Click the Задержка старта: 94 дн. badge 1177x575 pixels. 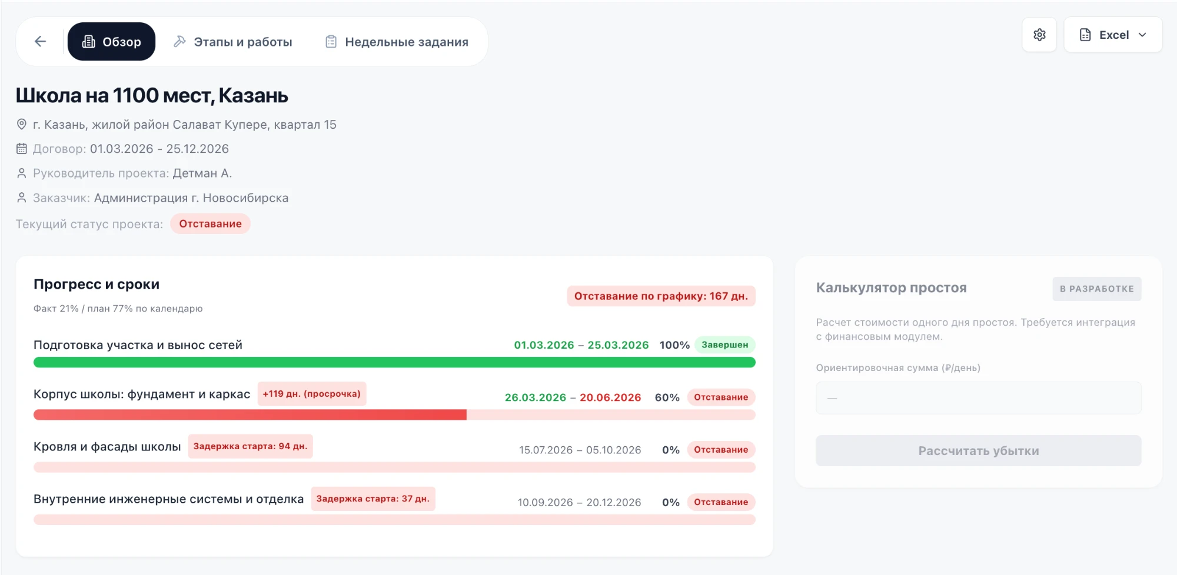coord(250,446)
